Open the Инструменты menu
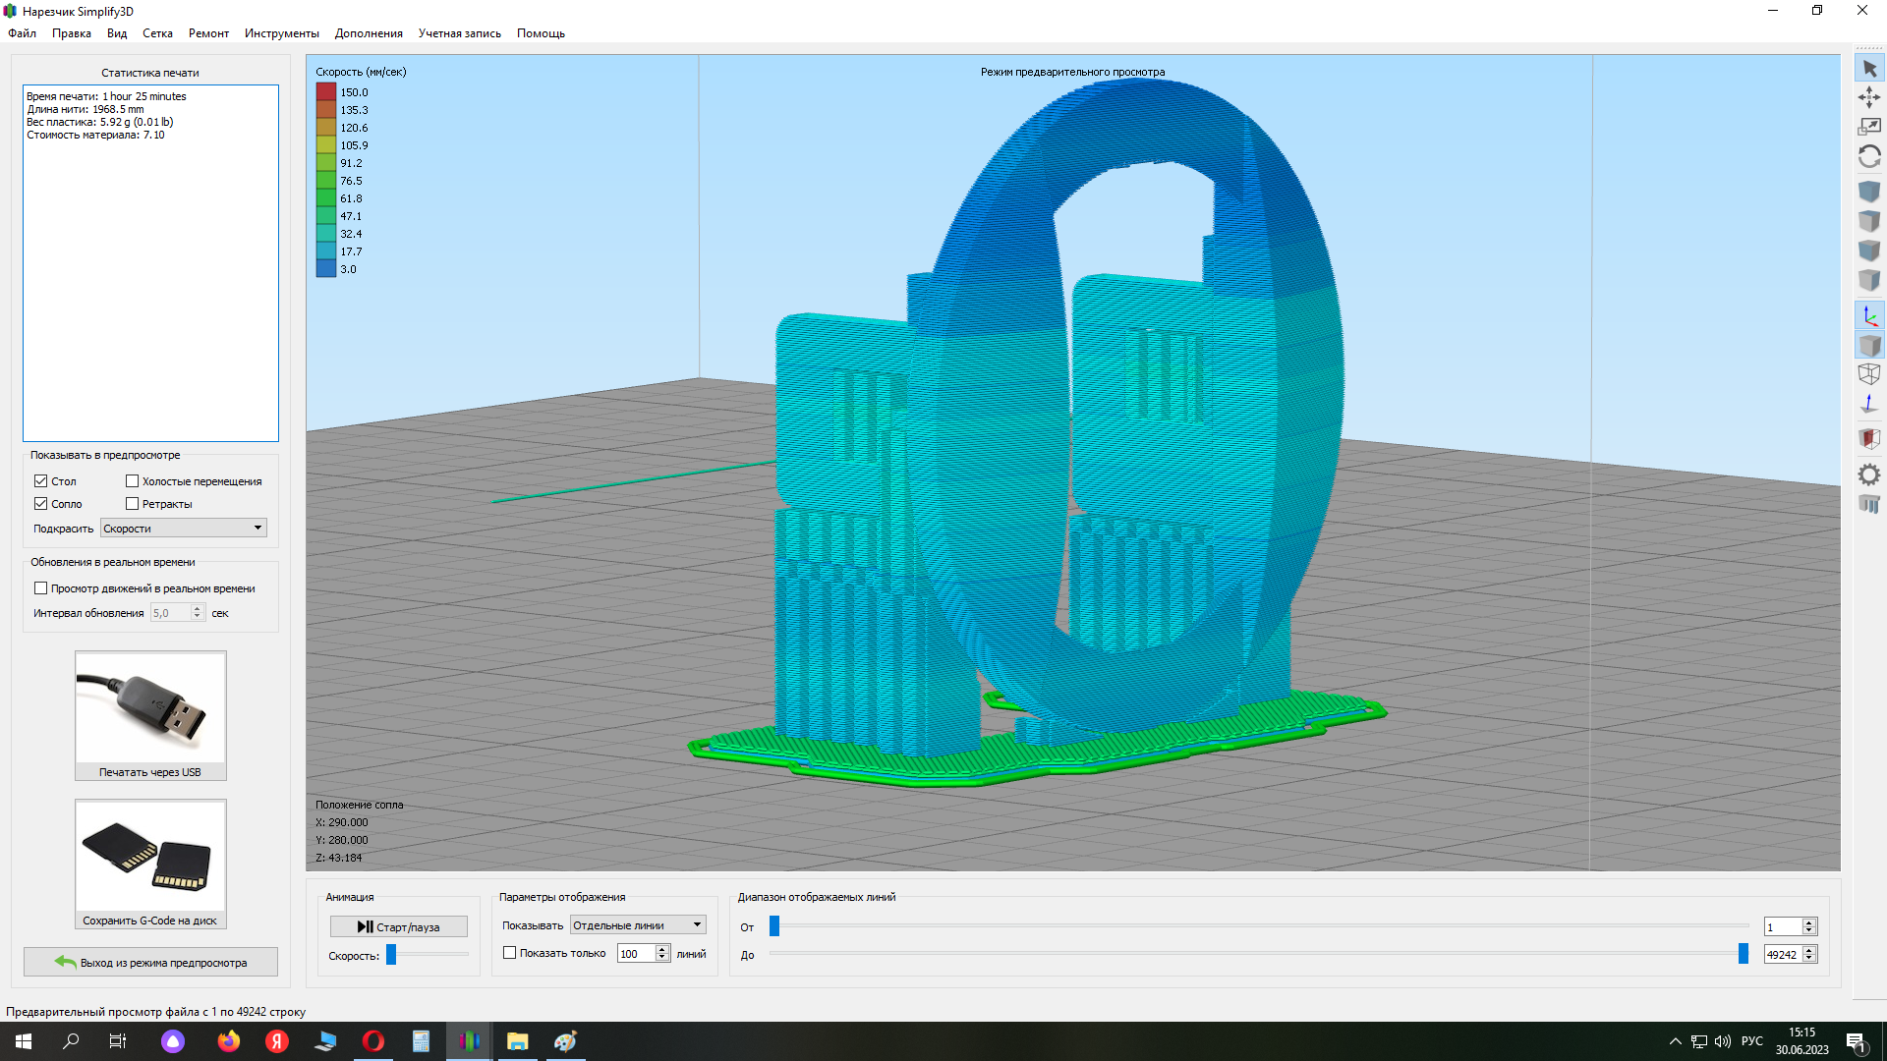Screen dimensions: 1887x1061 point(281,33)
